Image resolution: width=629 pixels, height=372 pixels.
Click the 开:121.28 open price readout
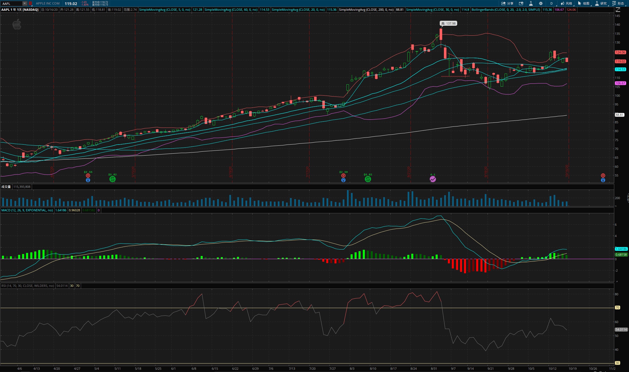pyautogui.click(x=67, y=10)
